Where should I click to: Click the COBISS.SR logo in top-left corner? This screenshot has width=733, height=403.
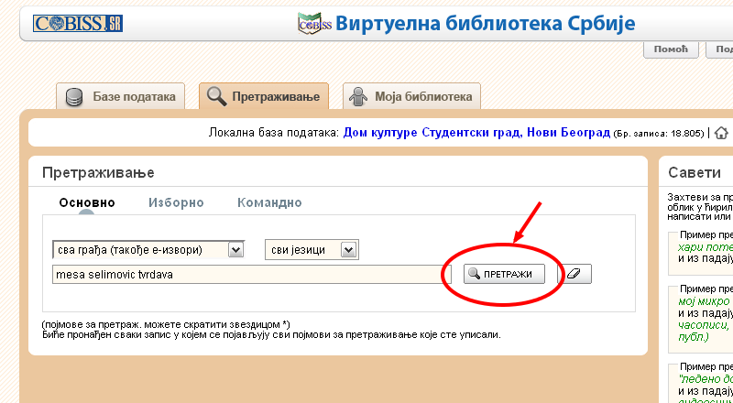point(78,24)
